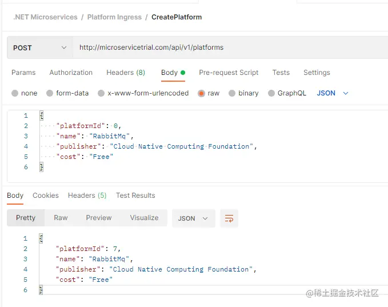Viewport: 388px width, 307px height.
Task: Switch to Preview response view
Action: point(99,218)
